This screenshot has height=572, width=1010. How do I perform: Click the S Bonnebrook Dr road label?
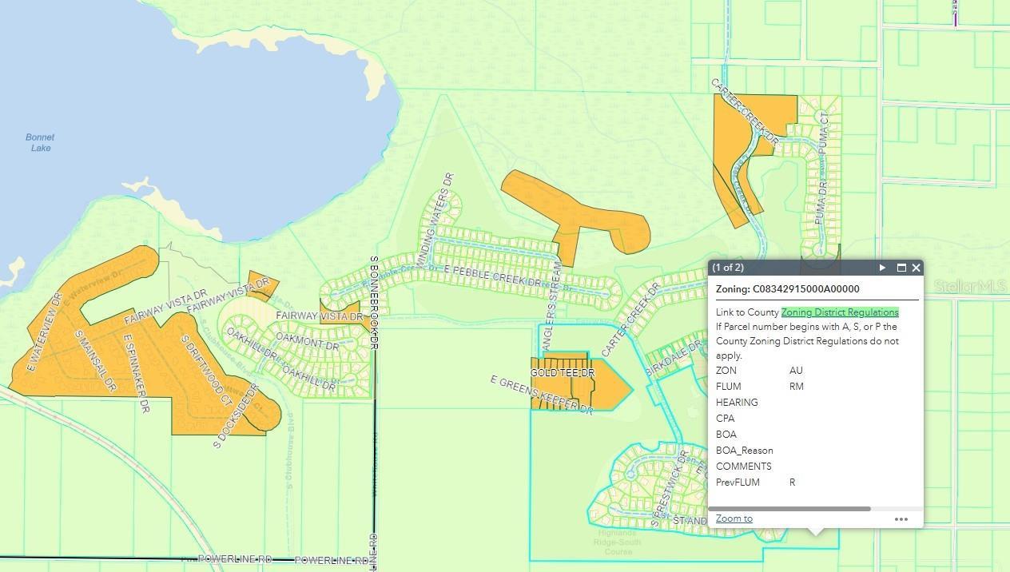coord(373,302)
